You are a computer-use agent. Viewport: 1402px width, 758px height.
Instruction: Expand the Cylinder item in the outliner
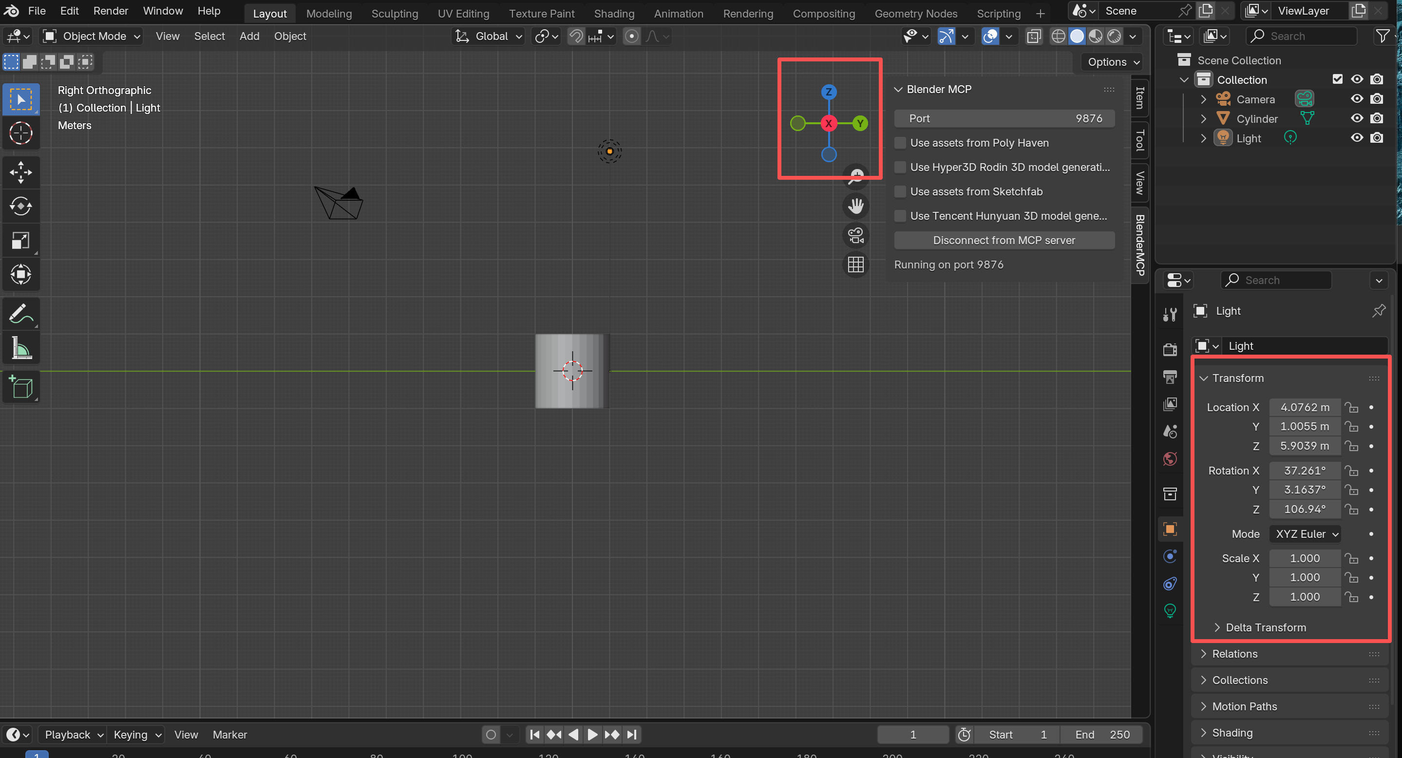pyautogui.click(x=1203, y=119)
